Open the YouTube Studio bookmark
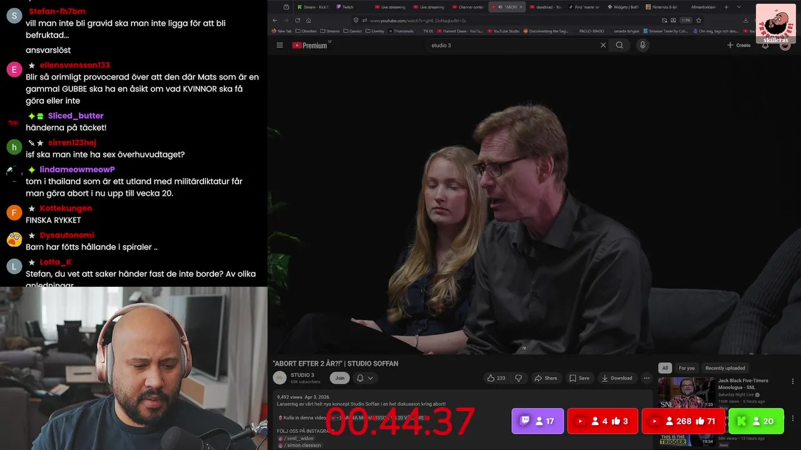The image size is (801, 450). click(503, 31)
